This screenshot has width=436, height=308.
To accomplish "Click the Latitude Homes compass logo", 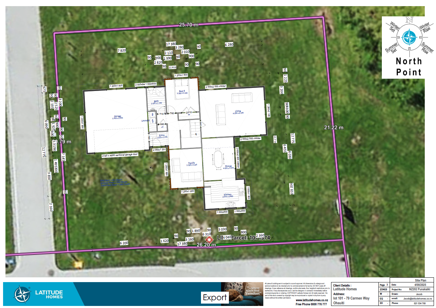I will [x=22, y=294].
